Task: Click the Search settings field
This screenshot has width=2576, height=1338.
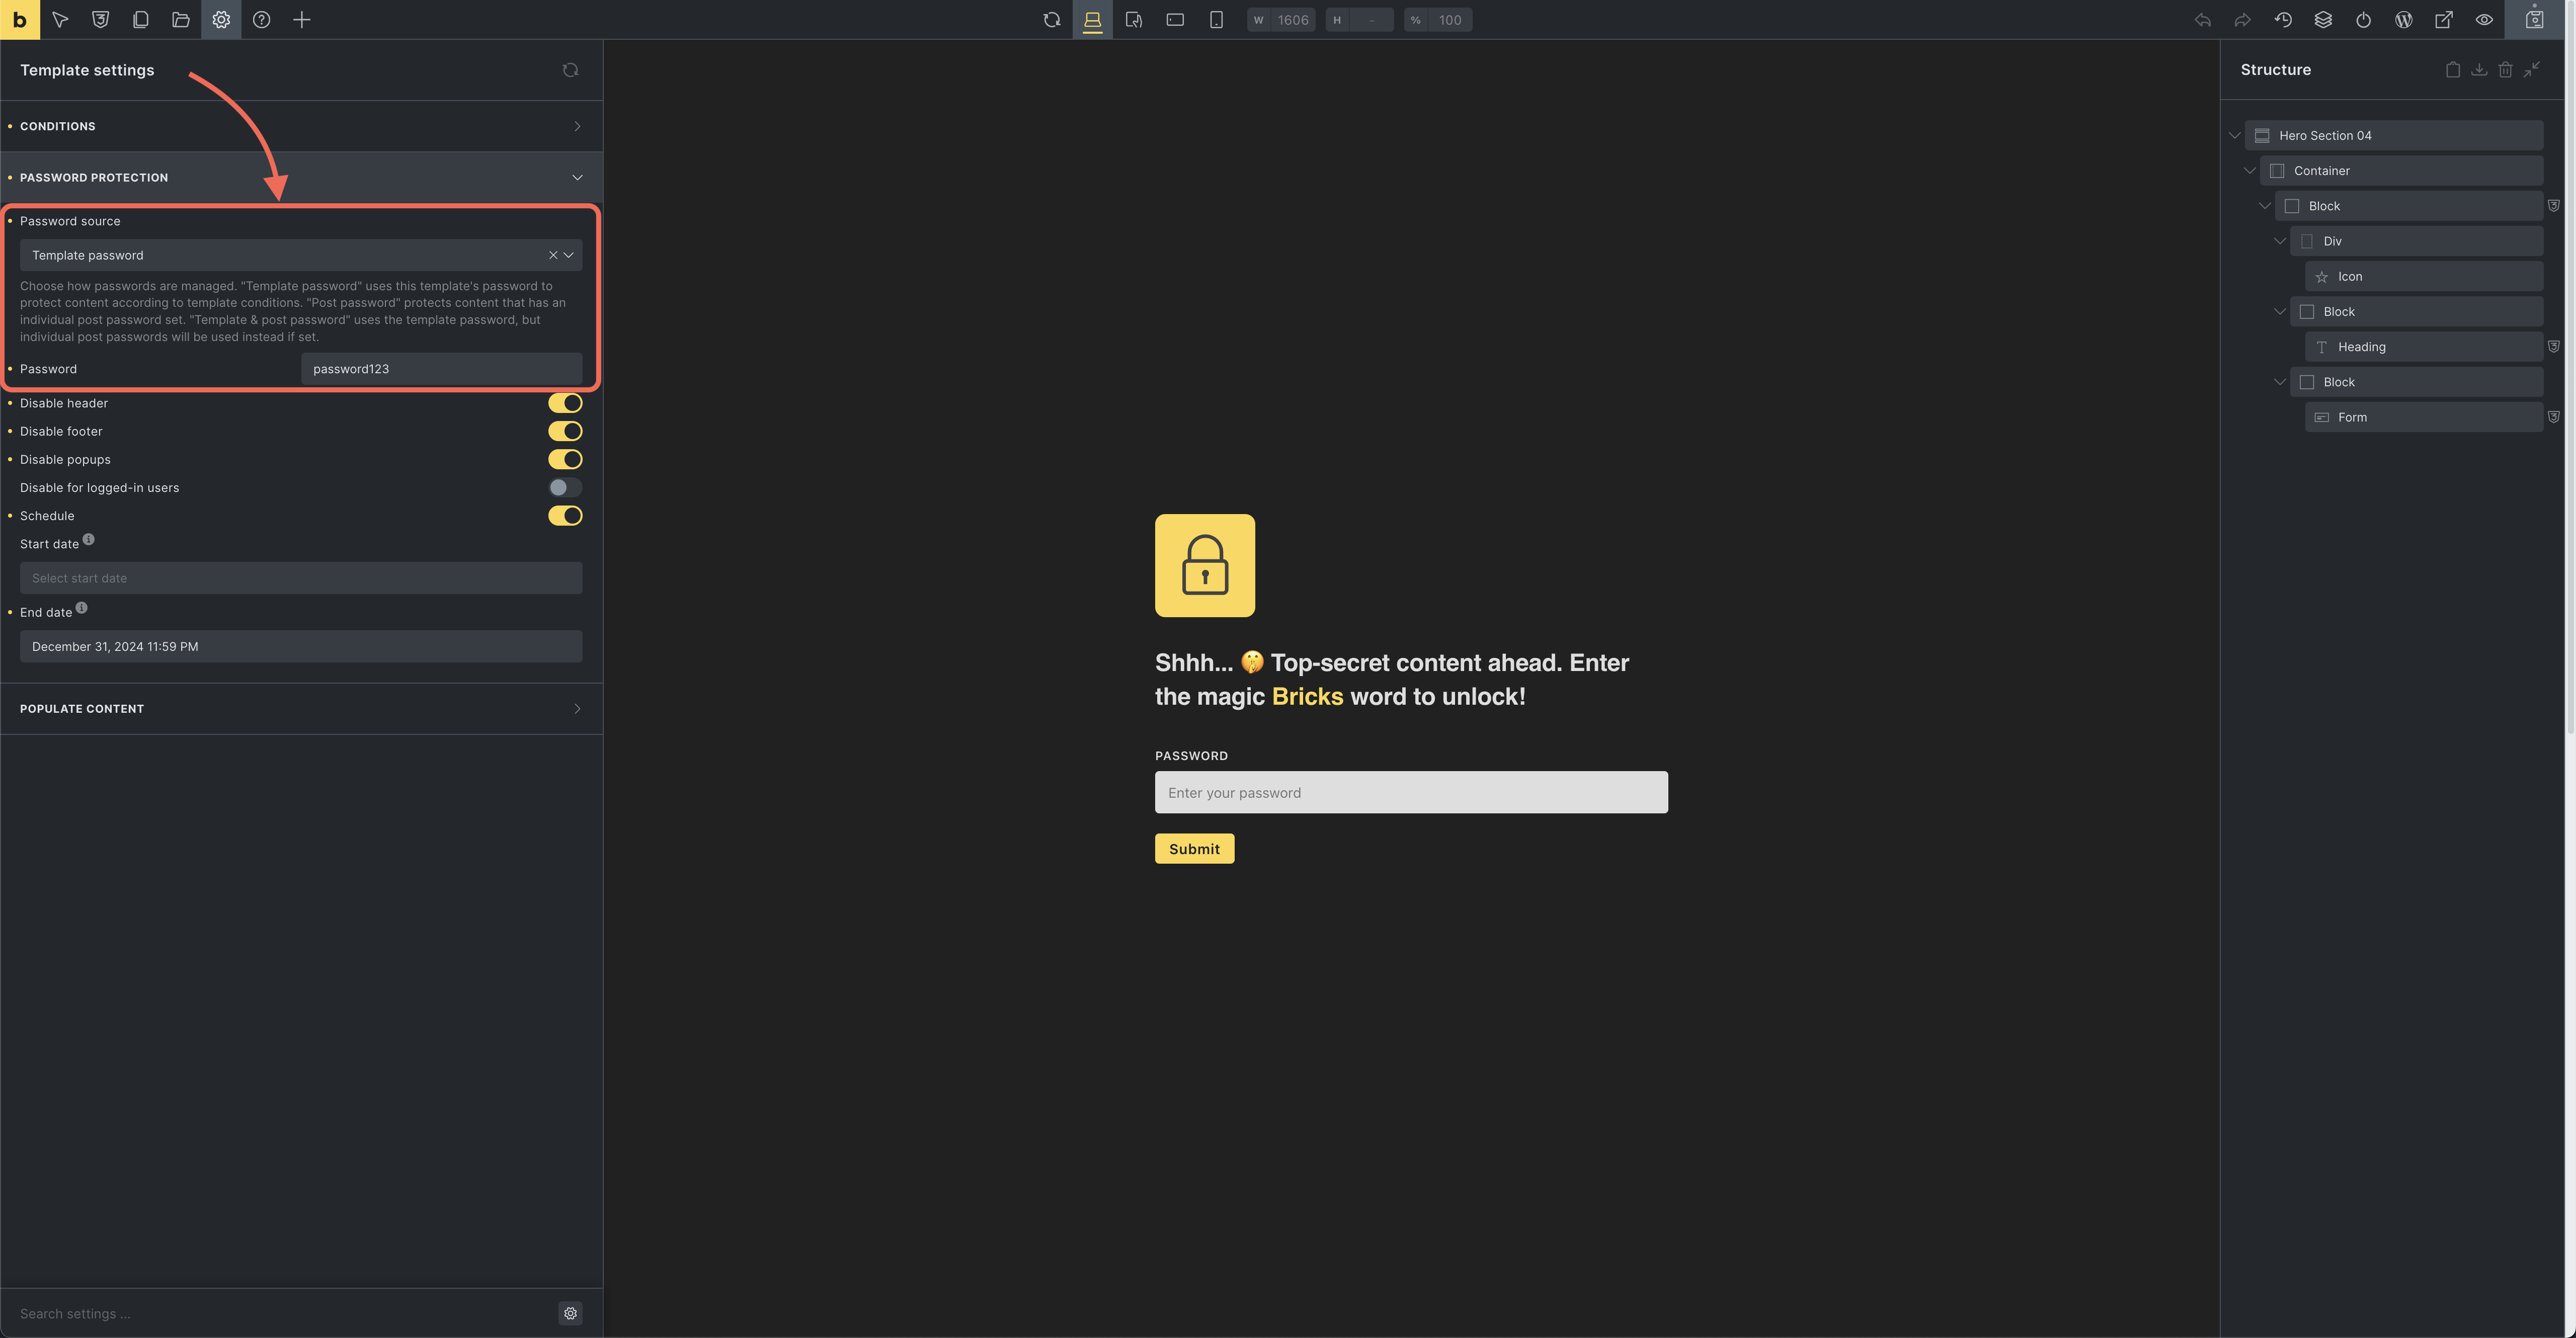Action: tap(280, 1314)
